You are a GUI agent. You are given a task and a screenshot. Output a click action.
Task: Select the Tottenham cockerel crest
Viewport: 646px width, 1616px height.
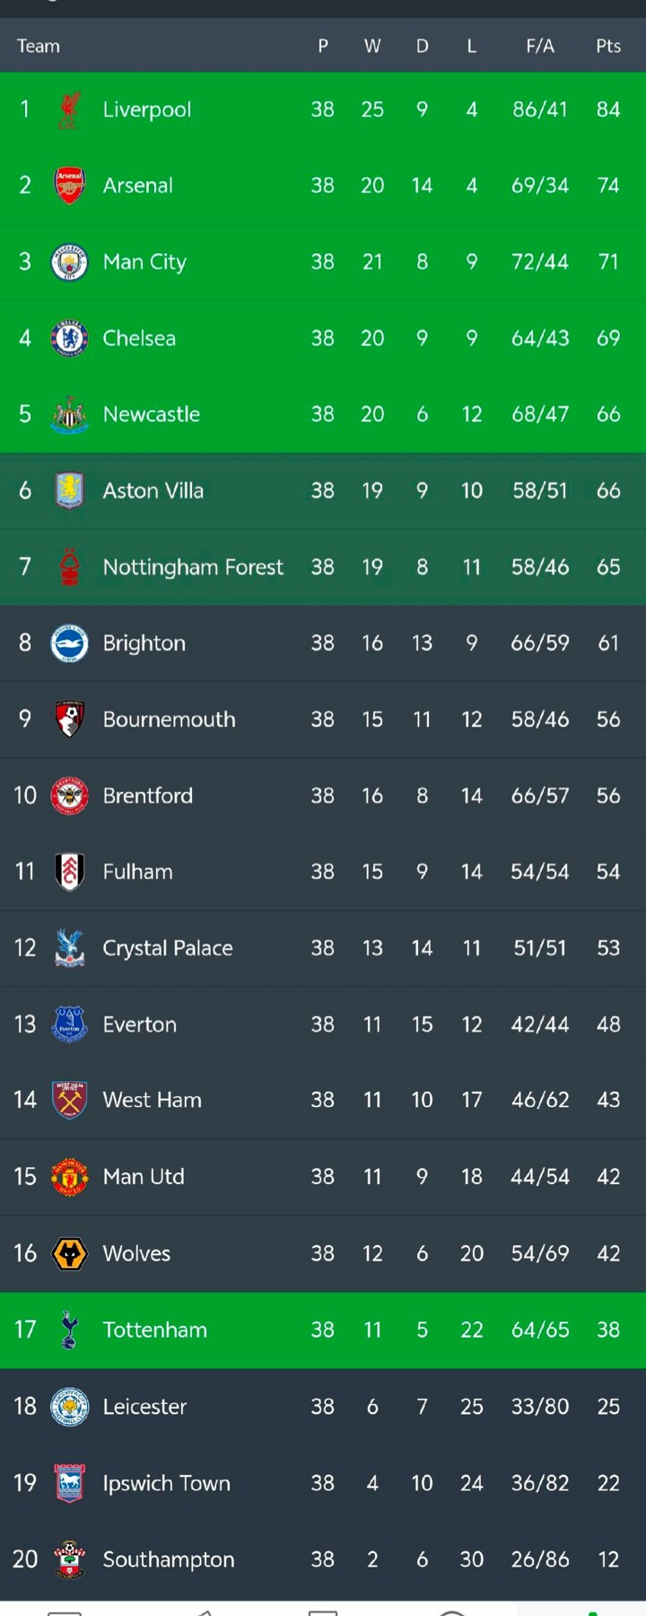point(69,1330)
